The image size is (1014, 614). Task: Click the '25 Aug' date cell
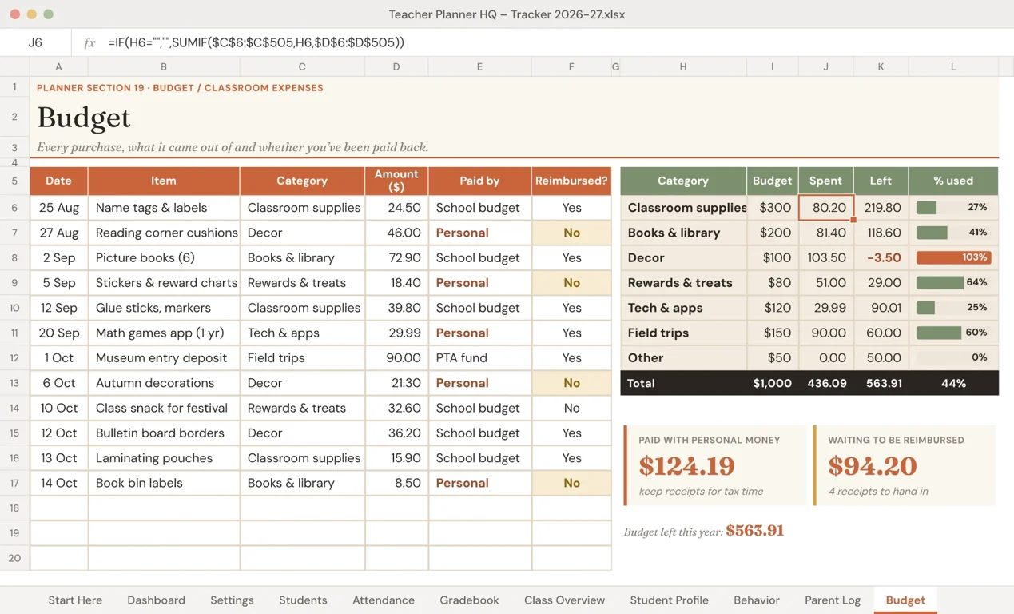[x=58, y=208]
